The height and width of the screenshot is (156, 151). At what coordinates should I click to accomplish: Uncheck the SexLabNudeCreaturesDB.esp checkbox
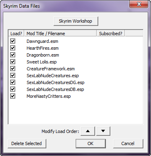click(12, 89)
